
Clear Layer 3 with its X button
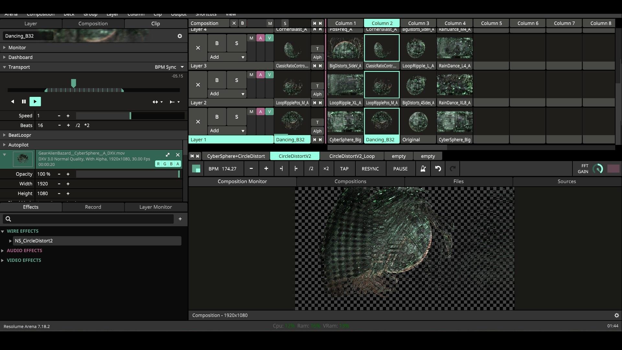[x=198, y=48]
